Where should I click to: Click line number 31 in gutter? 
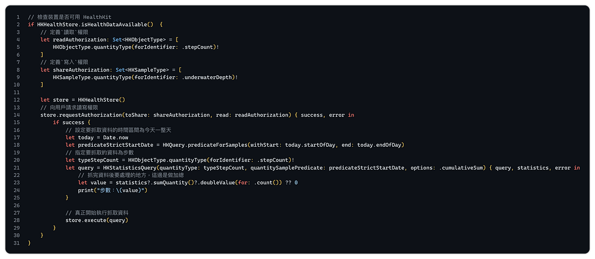pos(17,243)
